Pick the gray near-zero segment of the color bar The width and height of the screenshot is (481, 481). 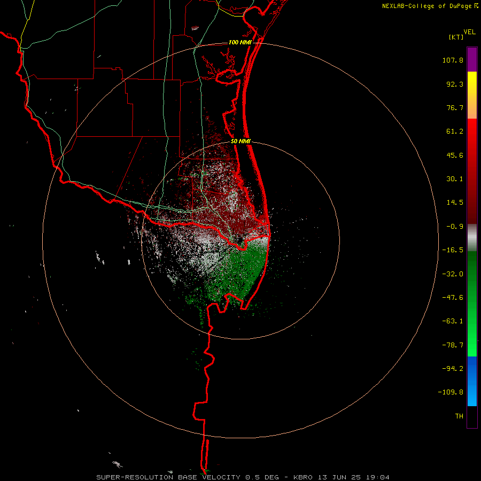(x=472, y=238)
